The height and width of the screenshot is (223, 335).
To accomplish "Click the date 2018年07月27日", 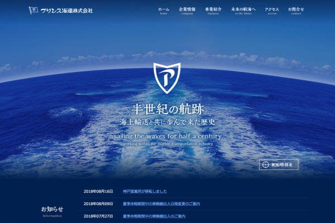I will 98,216.
